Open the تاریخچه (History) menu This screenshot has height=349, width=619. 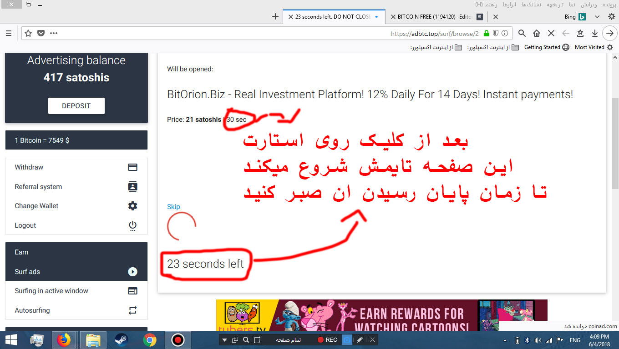555,4
